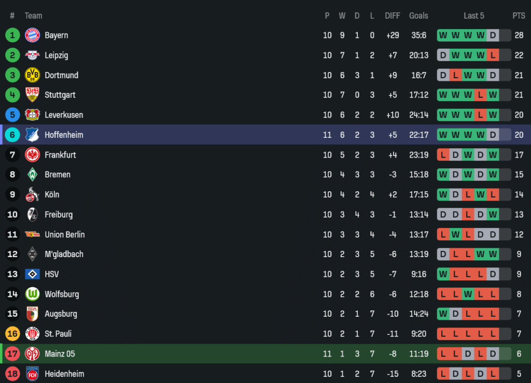Open the Union Berlin team link
This screenshot has height=383, width=531.
pos(64,234)
